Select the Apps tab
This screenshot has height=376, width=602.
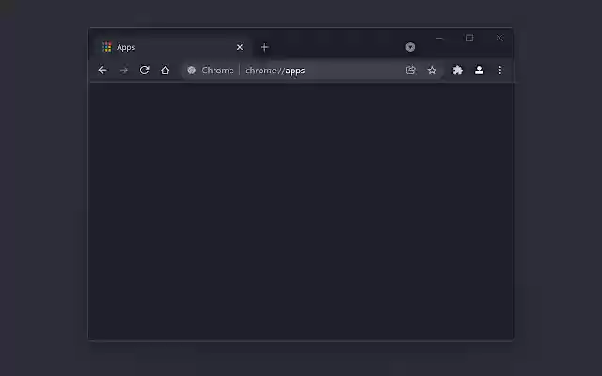171,47
